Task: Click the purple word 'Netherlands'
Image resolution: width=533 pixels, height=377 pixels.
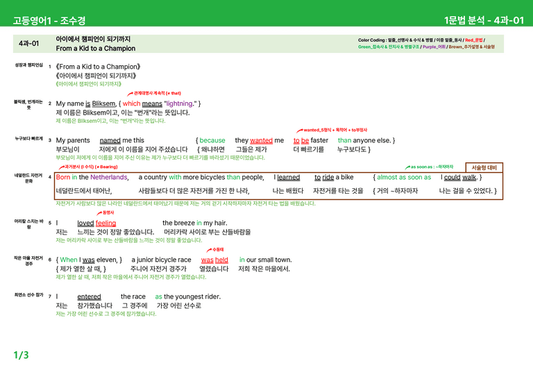Action: click(109, 177)
